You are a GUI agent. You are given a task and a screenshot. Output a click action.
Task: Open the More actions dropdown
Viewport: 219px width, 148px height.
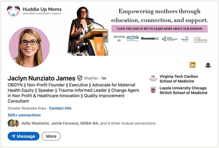coord(51,136)
